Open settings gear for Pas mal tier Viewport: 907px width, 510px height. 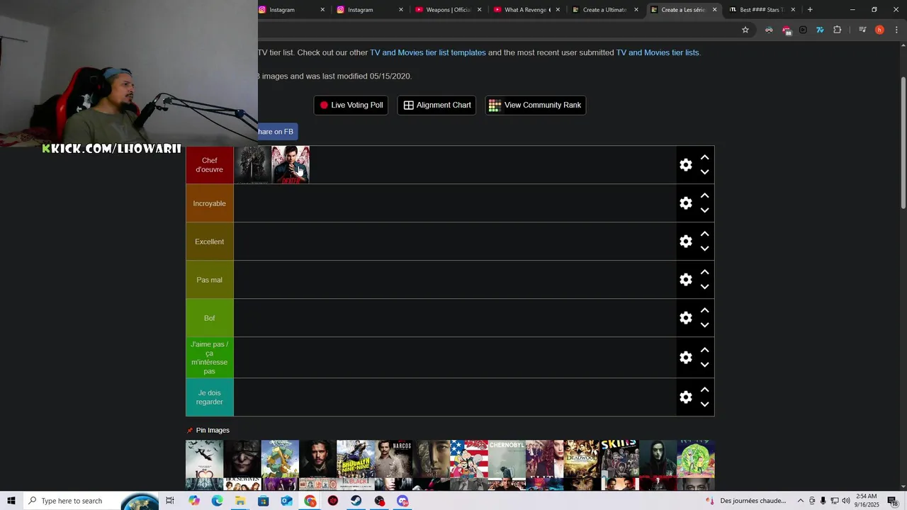686,280
